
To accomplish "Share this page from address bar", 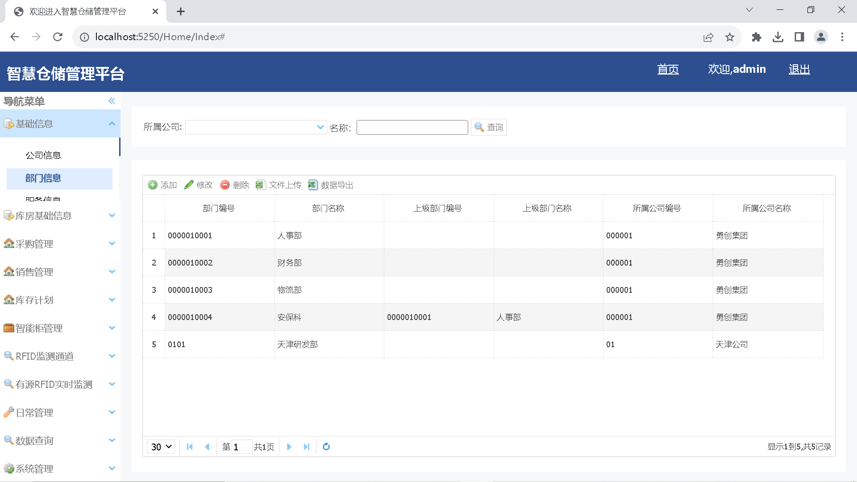I will 708,37.
